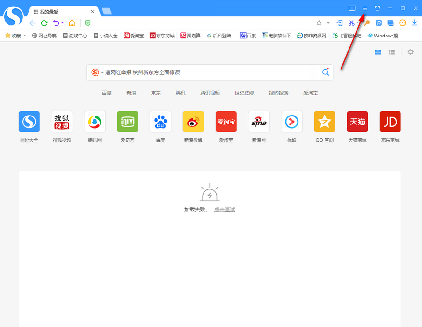
Task: Select the 我的最爱 tab
Action: pos(63,12)
